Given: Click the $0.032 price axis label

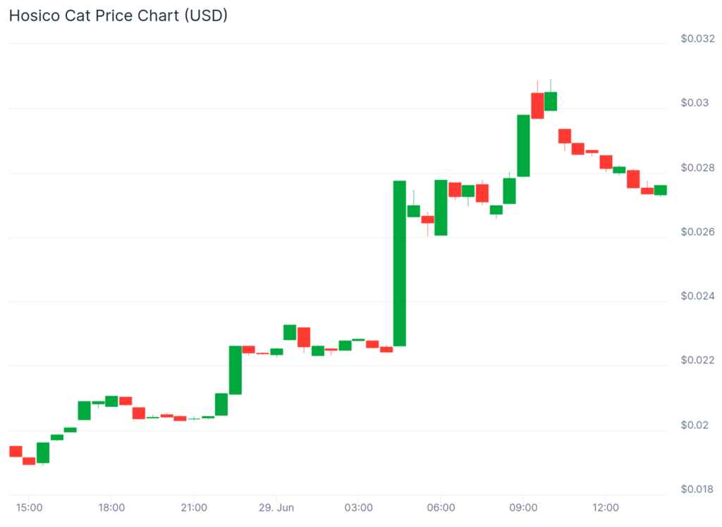Looking at the screenshot, I should click(x=697, y=39).
